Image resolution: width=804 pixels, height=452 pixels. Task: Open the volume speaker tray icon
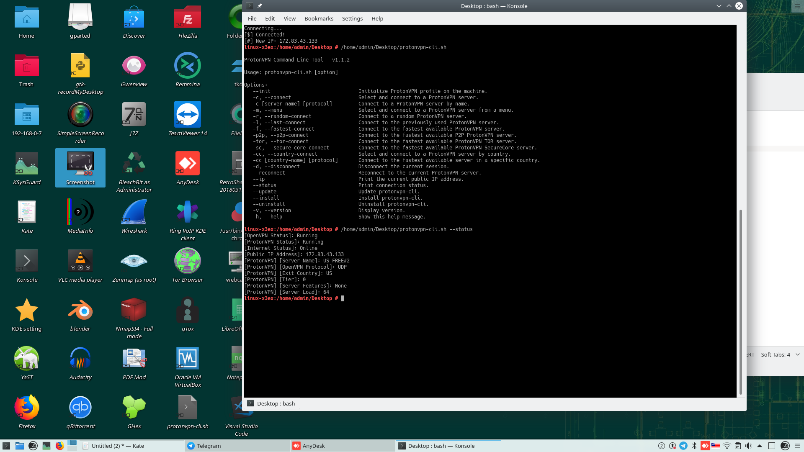(748, 446)
